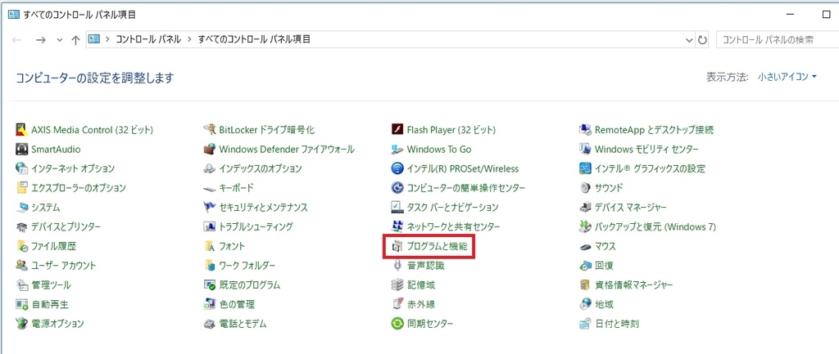Maximize the control panel window
Image resolution: width=839 pixels, height=354 pixels.
(x=826, y=15)
